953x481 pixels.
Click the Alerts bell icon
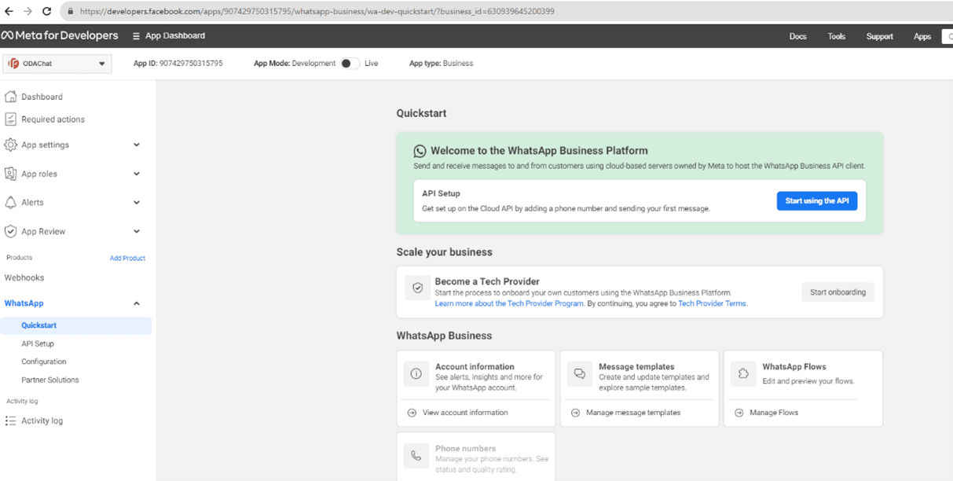coord(10,203)
